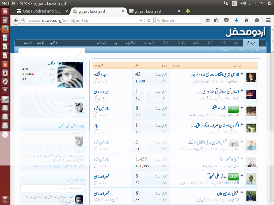Launch LibreOffice Writer from the Ubuntu dock
The height and width of the screenshot is (205, 274).
tap(5, 38)
